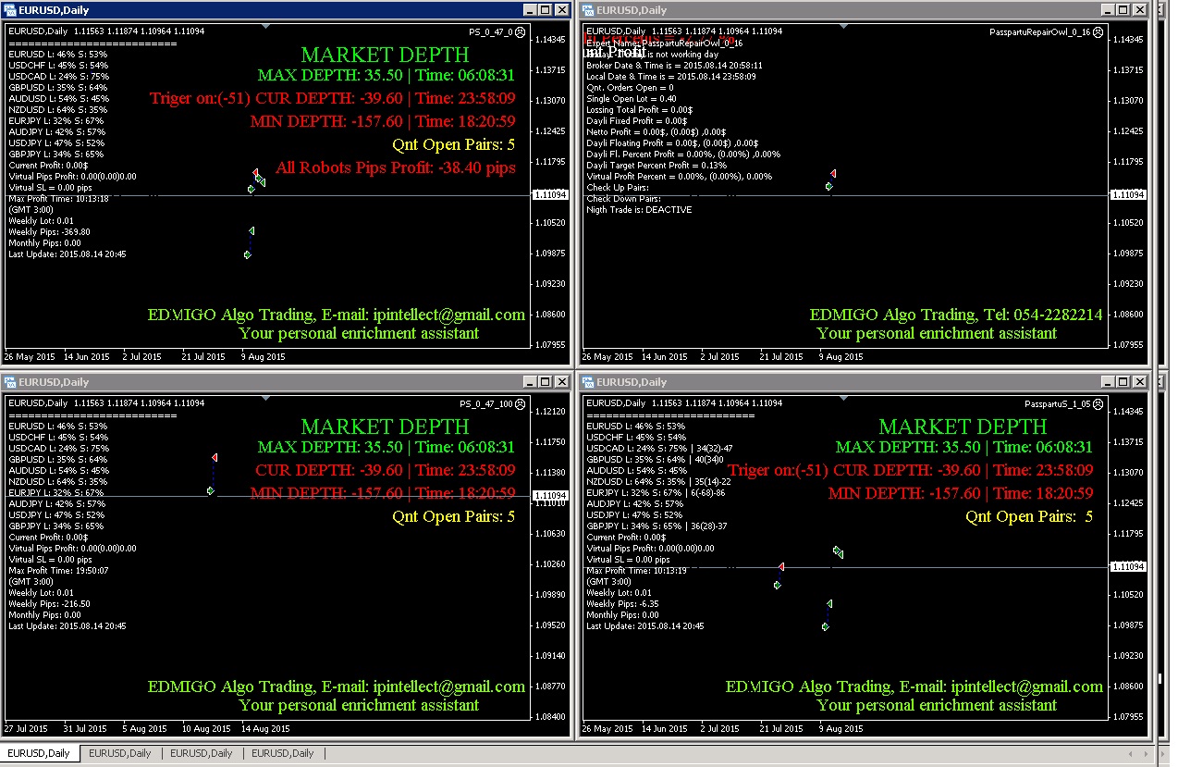Click the 1.11094 price label in PS_0_47_100 chart
The image size is (1178, 767).
(551, 496)
